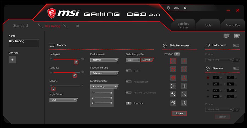Click the Bildfrequenz position settings gear
247x128 pixels.
click(237, 60)
